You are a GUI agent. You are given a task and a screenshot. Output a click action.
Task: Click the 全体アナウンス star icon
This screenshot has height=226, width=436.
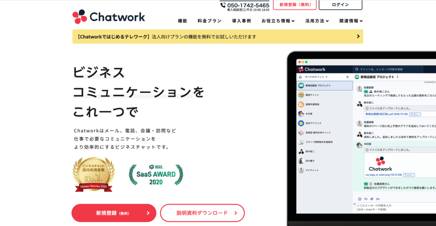(301, 123)
